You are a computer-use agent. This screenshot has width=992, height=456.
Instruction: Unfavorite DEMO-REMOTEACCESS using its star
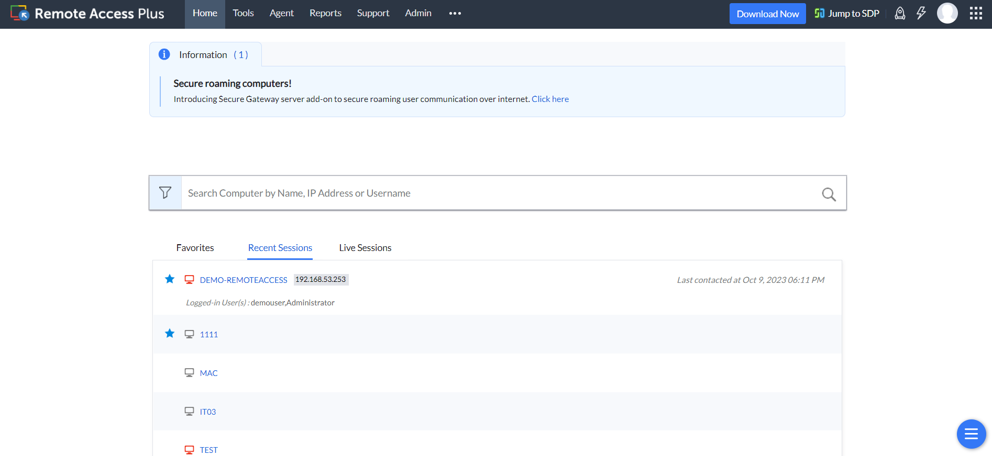[x=170, y=279]
